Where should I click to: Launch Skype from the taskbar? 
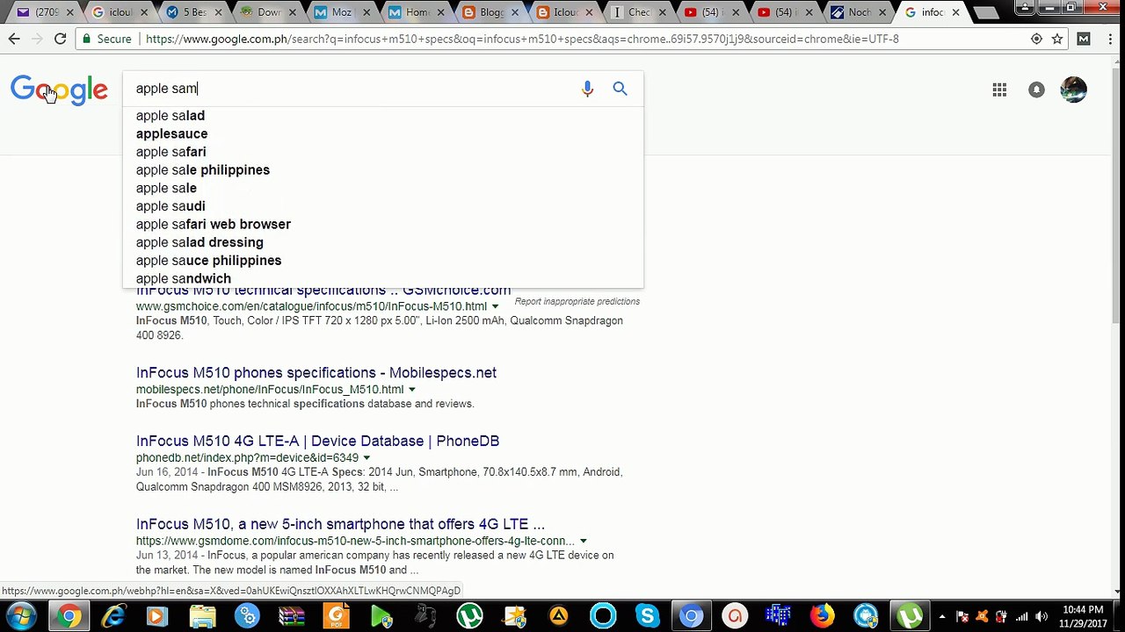(648, 616)
